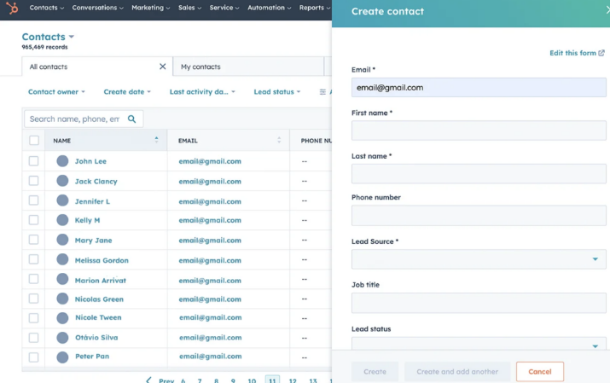
Task: Sort contacts by Name column arrows
Action: pos(156,140)
